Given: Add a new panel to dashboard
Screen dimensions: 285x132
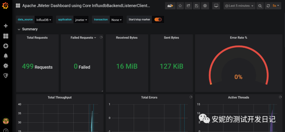Looking at the screenshot, I should [170, 6].
